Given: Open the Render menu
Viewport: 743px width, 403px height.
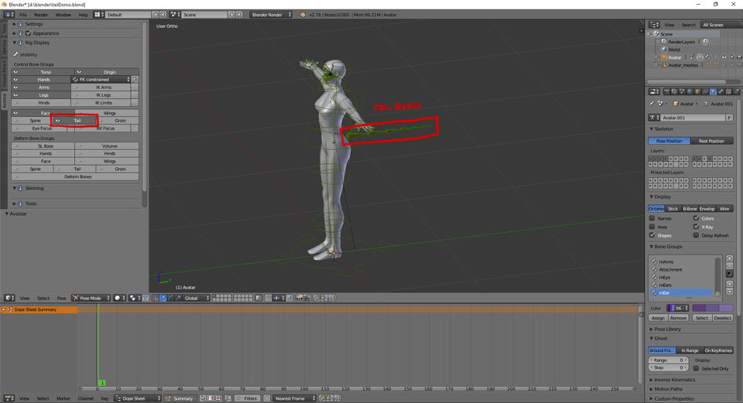Looking at the screenshot, I should tap(41, 15).
